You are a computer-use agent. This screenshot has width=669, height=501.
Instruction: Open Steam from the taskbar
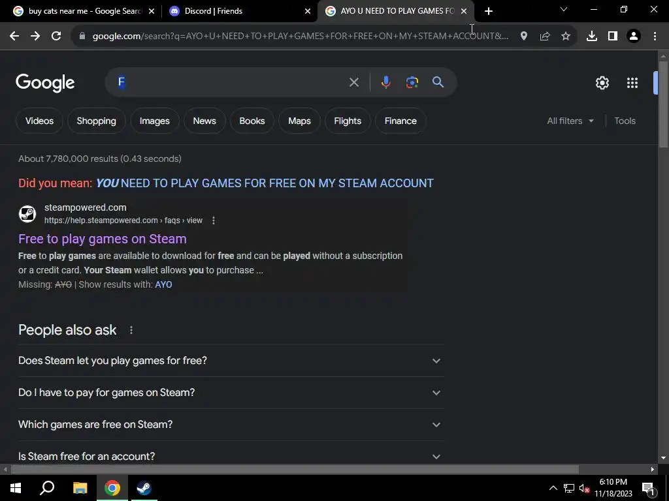pos(144,488)
